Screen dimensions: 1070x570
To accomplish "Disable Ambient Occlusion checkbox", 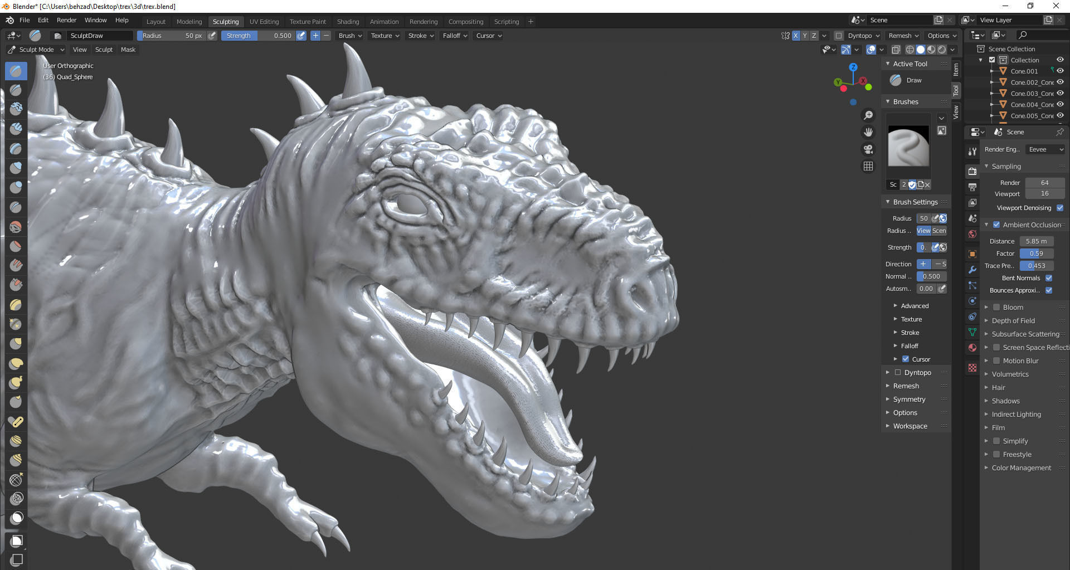I will click(996, 225).
